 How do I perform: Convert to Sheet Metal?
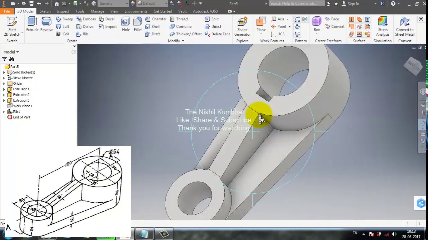pyautogui.click(x=405, y=27)
